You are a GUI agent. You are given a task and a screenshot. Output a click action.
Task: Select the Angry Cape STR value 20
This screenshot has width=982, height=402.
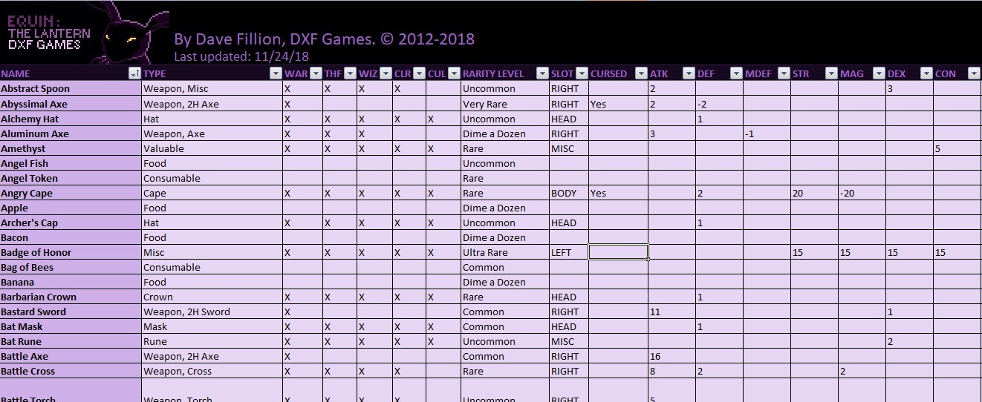point(814,193)
